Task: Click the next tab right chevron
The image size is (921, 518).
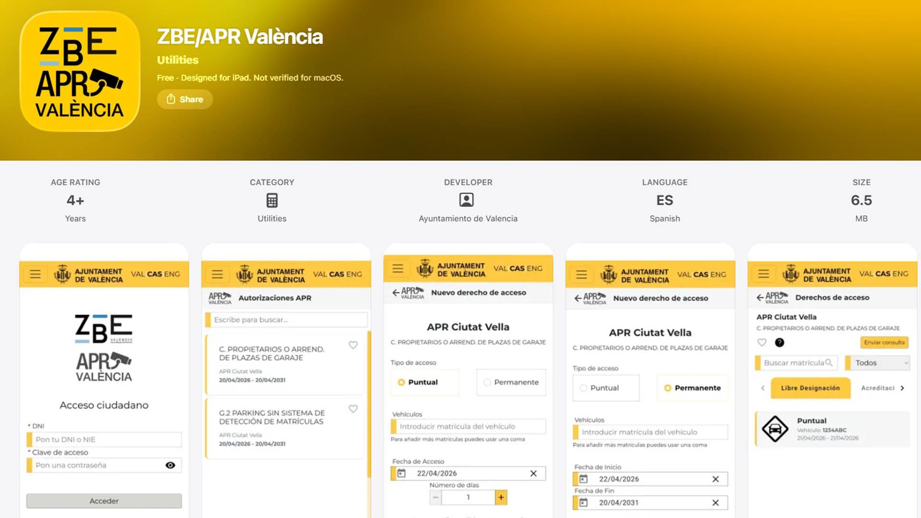Action: click(902, 388)
